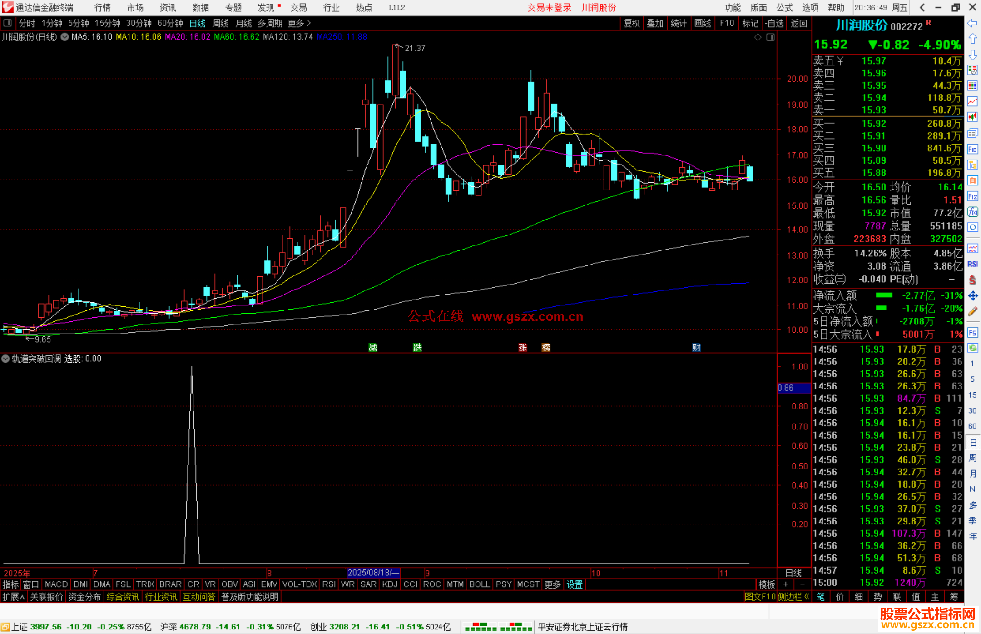The width and height of the screenshot is (981, 634).
Task: Click the RSI sidebar icon
Action: click(x=972, y=264)
